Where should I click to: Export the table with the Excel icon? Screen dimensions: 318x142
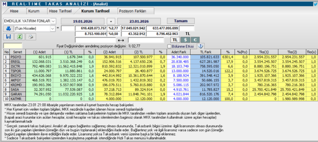20,37
